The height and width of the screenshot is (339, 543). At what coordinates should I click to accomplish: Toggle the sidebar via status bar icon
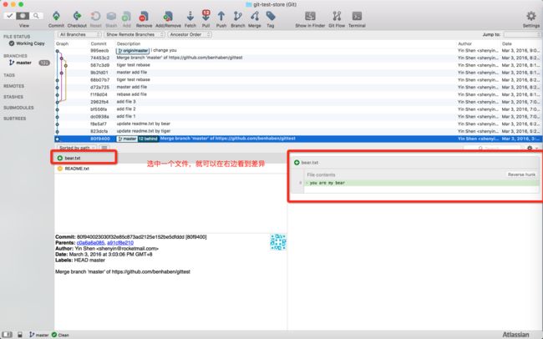point(8,335)
